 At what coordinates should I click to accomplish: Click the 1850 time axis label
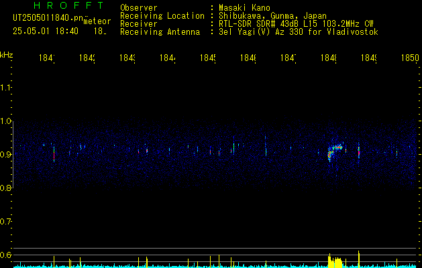coord(410,58)
